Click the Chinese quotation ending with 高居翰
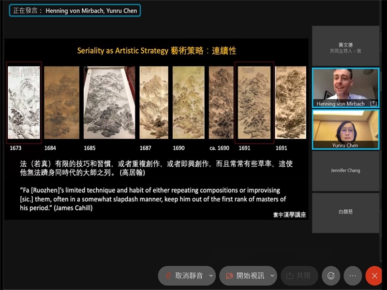Screen dimensions: 387x290 coord(156,168)
